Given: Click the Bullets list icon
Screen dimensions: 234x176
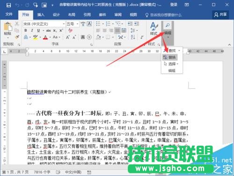Looking at the screenshot, I should (x=98, y=24).
